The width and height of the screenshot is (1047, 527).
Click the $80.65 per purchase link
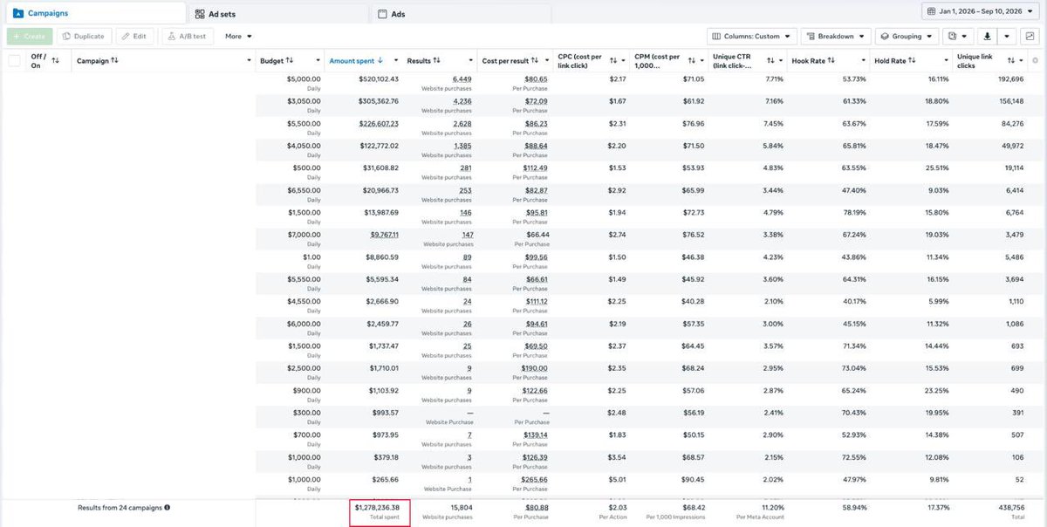[x=536, y=79]
